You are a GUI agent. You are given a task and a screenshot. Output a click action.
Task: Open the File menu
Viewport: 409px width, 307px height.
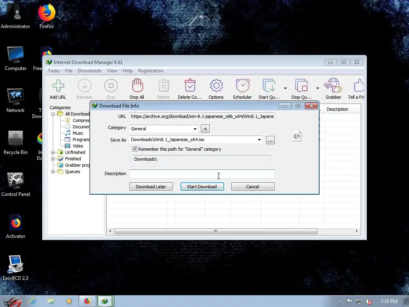pyautogui.click(x=69, y=71)
